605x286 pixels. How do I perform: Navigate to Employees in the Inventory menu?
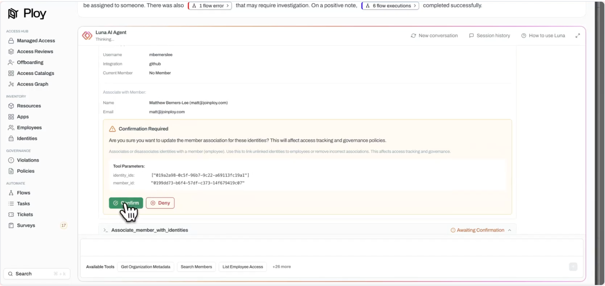29,127
